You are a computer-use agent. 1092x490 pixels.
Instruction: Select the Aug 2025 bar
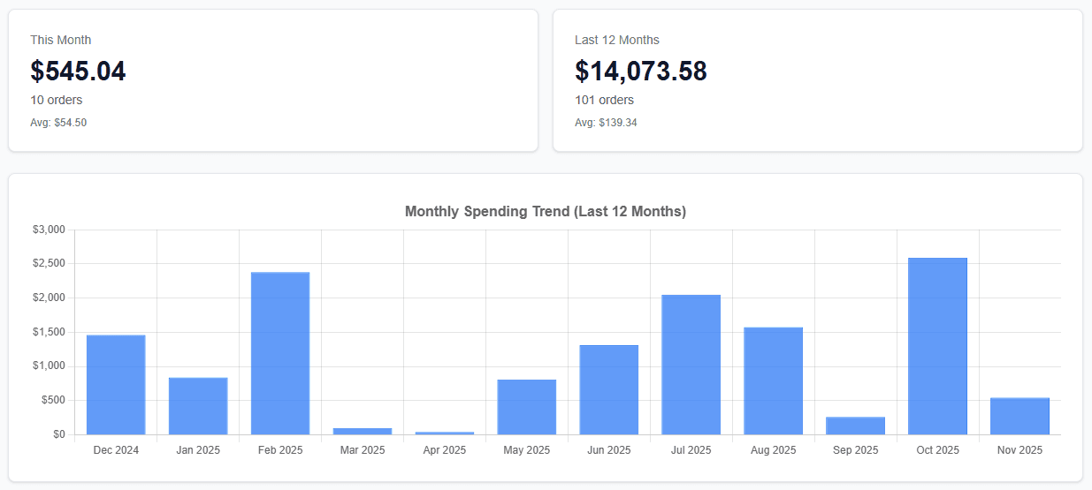[x=774, y=381]
